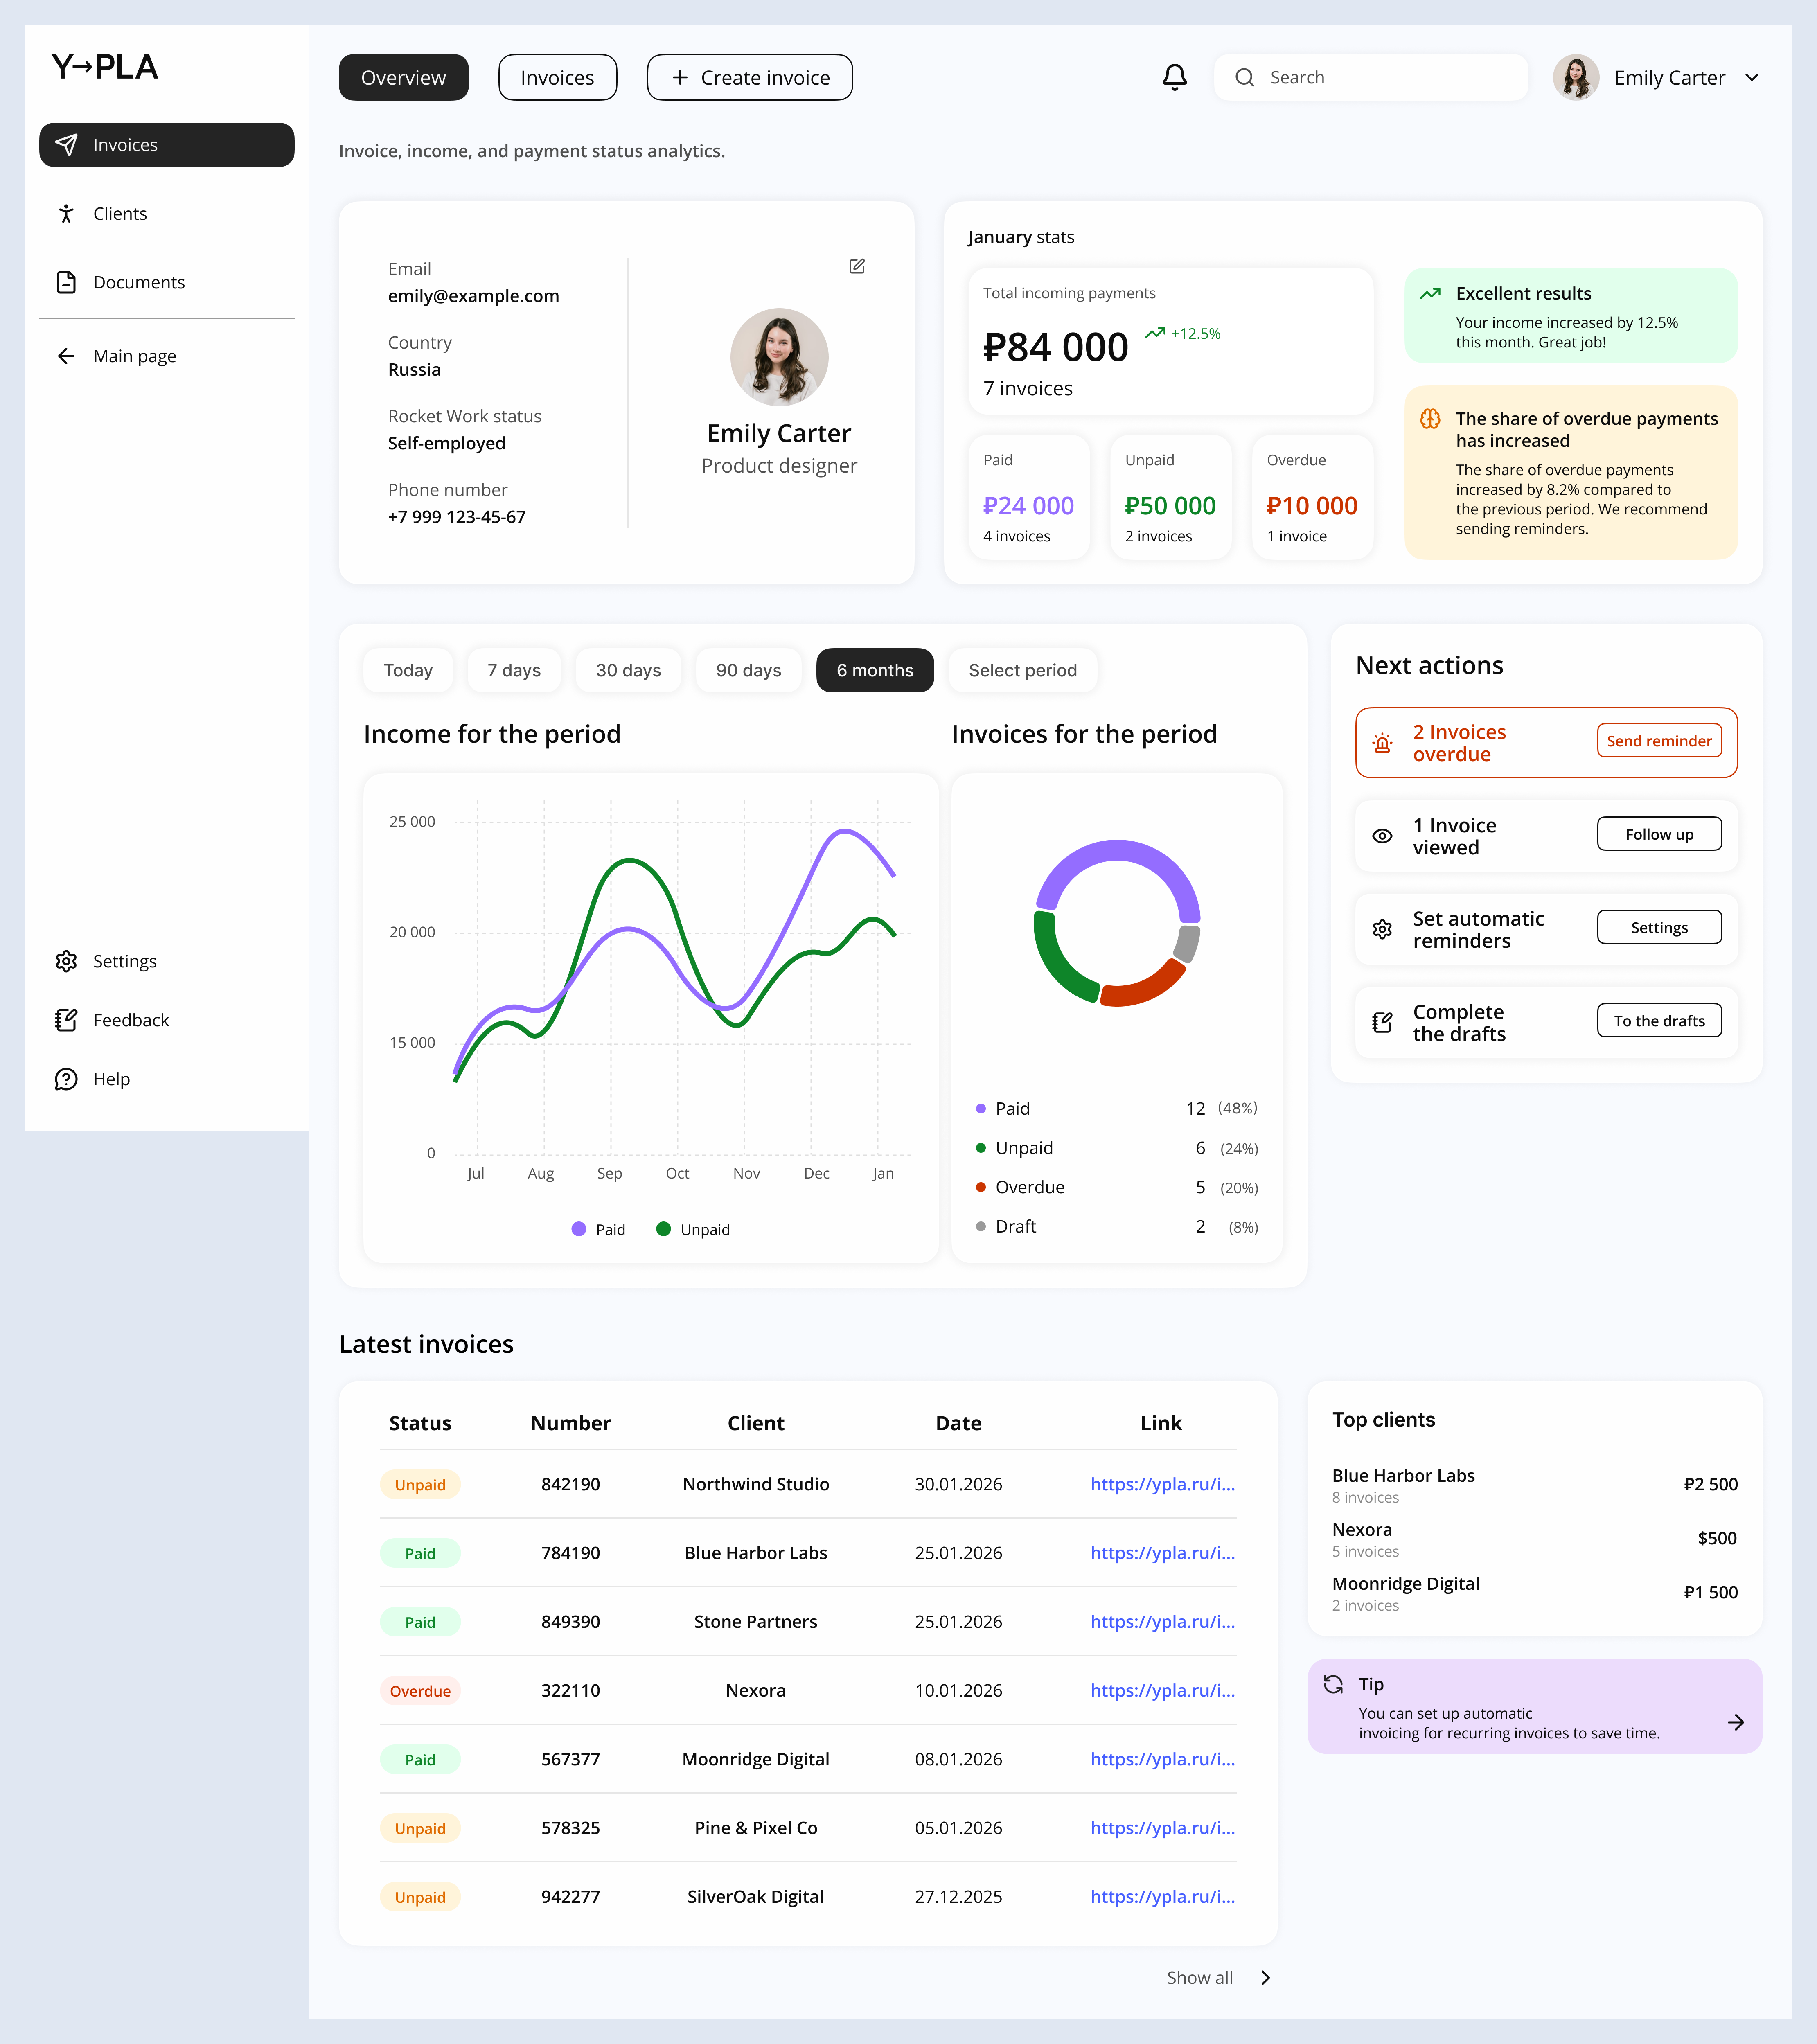The image size is (1817, 2044).
Task: Click the Documents icon in sidebar
Action: [66, 282]
